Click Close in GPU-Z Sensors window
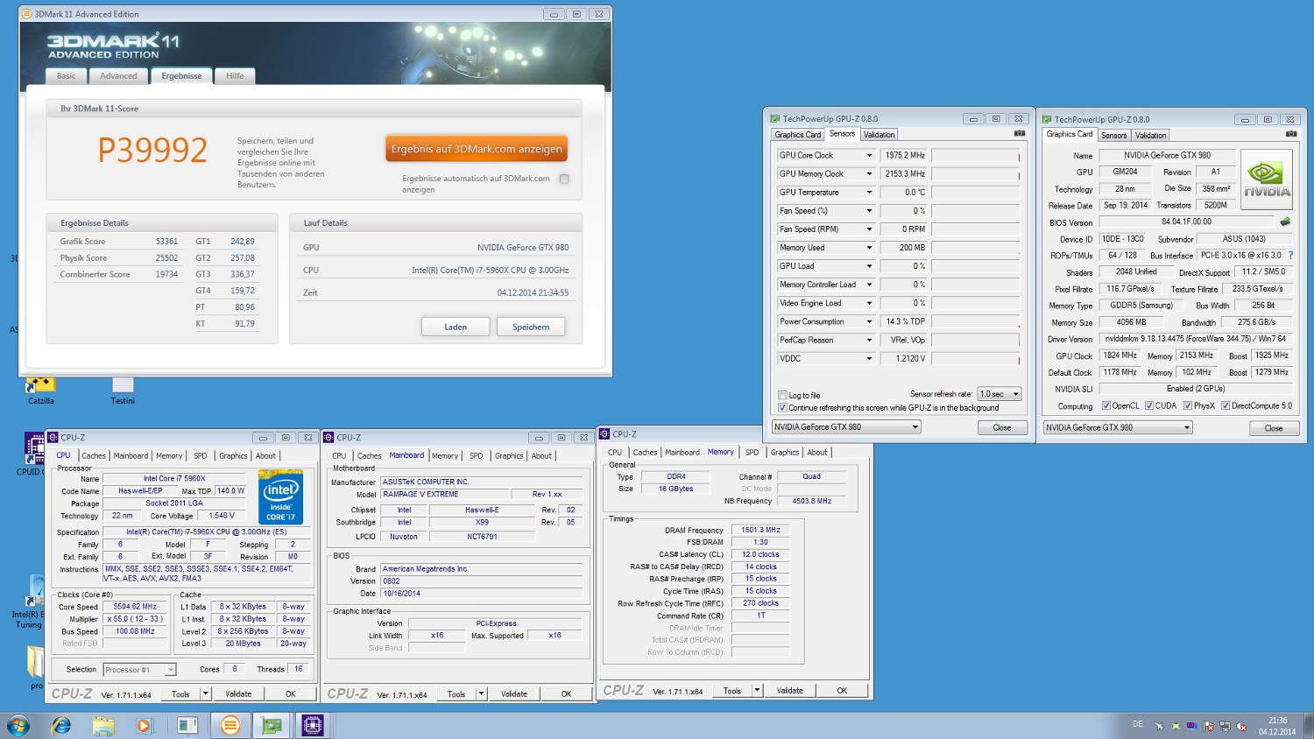 pyautogui.click(x=1002, y=427)
